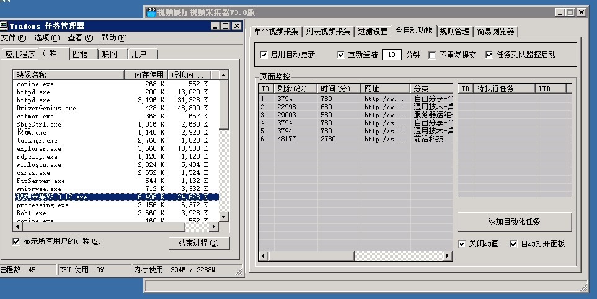Click 网址 column header
The height and width of the screenshot is (299, 597).
click(386, 89)
